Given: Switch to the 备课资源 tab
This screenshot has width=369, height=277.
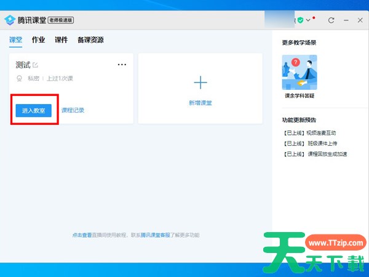Looking at the screenshot, I should [x=90, y=39].
